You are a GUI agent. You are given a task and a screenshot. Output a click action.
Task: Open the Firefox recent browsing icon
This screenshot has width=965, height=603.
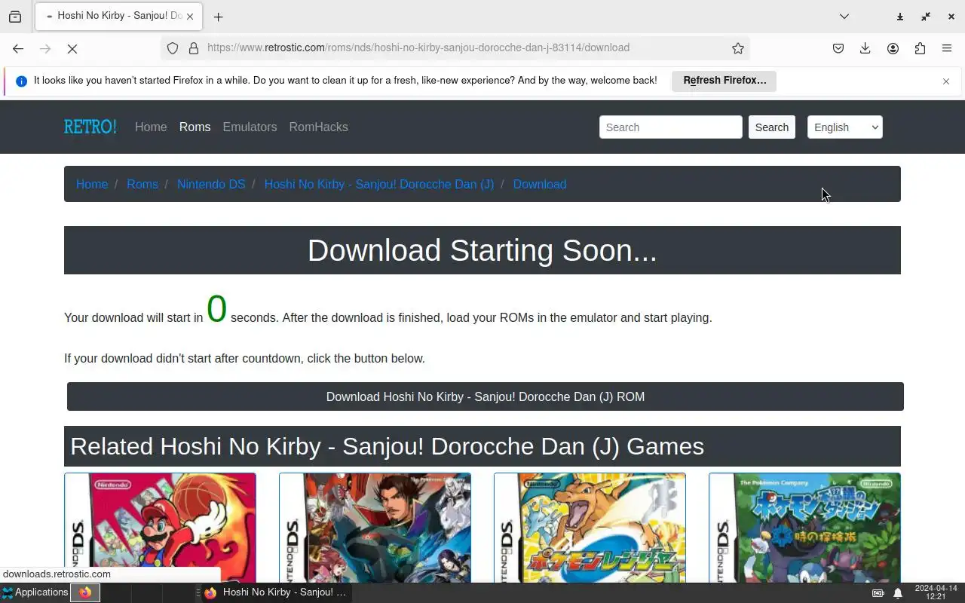pos(15,17)
